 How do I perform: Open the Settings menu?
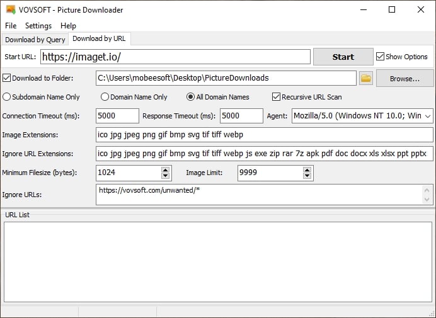(x=38, y=26)
